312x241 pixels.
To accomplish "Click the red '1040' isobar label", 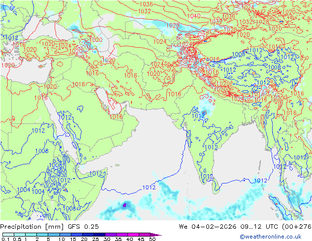I will click(x=193, y=16).
